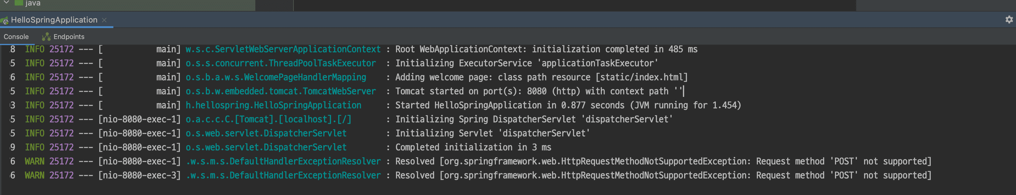Click the Spring Boot run icon on HelloSpringApplication tab
This screenshot has width=1016, height=195.
[x=5, y=20]
